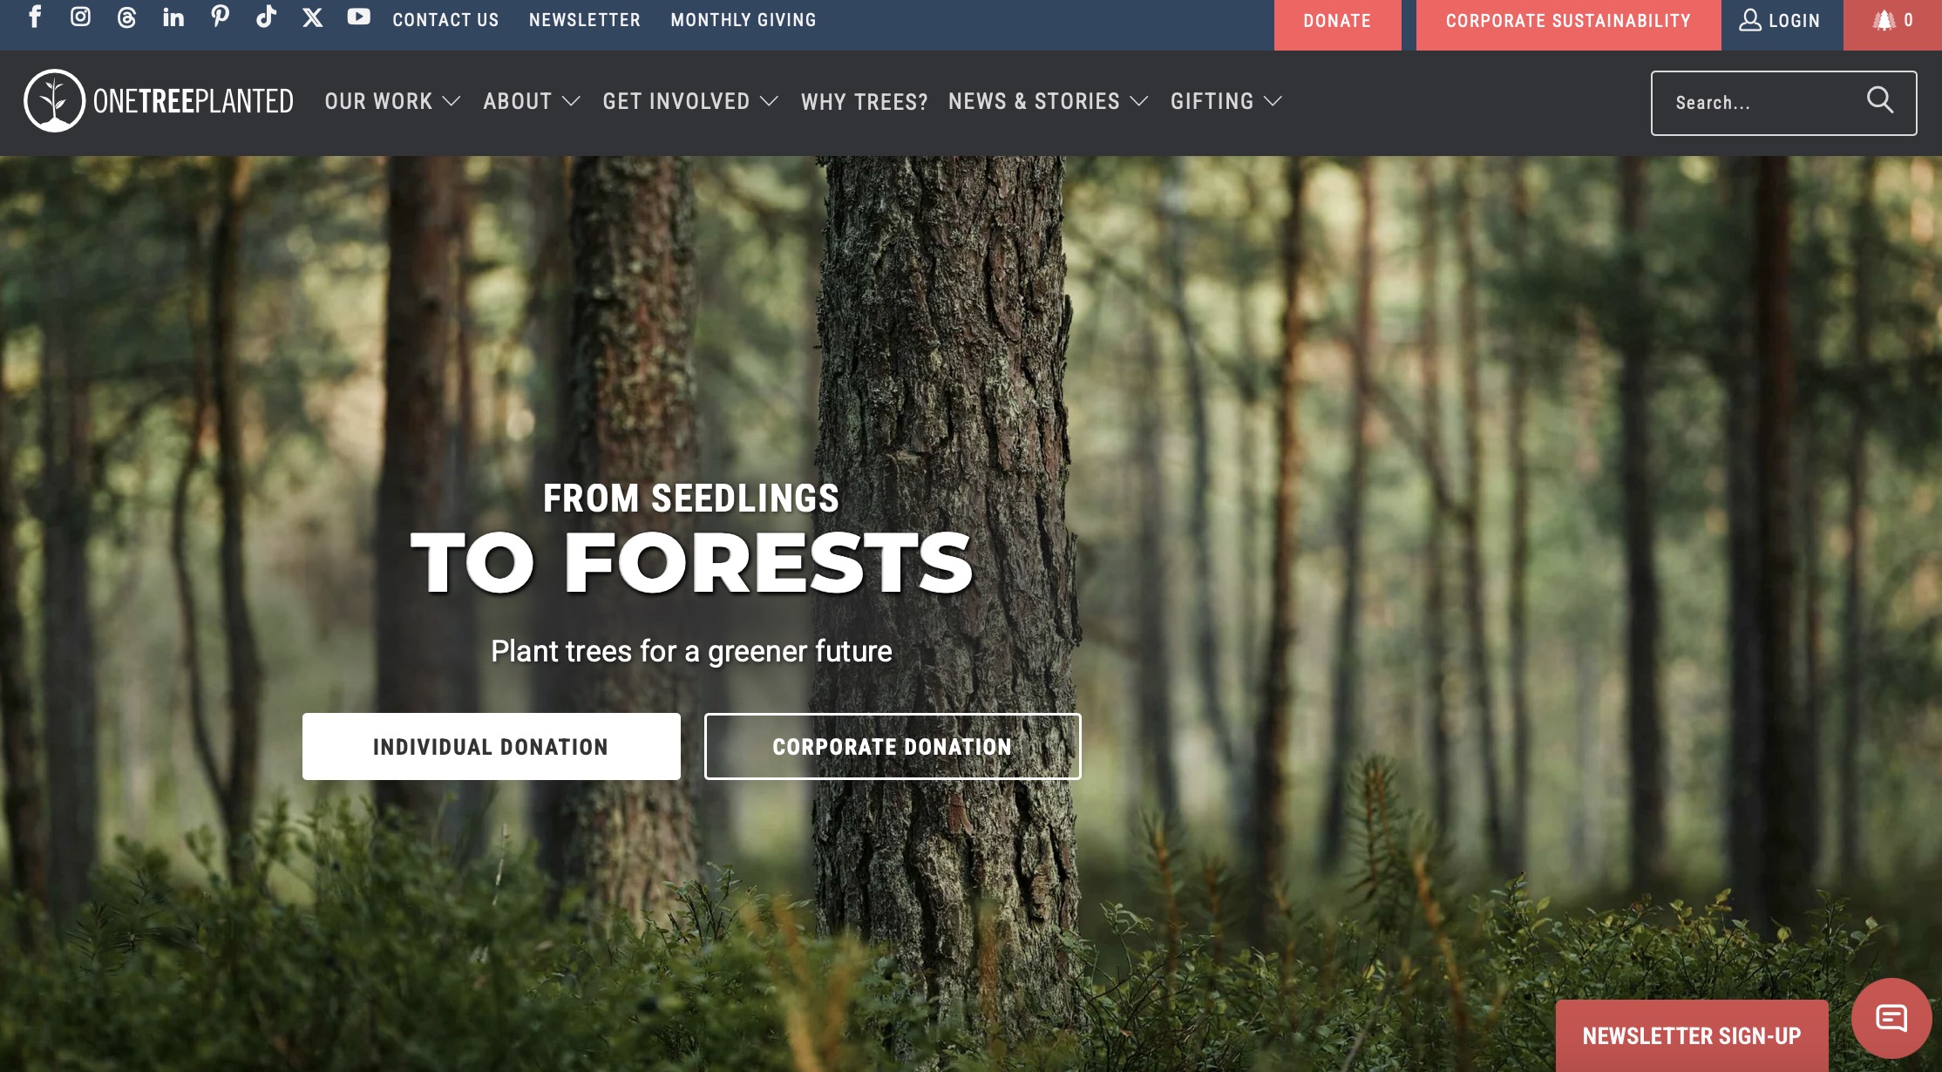Open the Facebook social icon
This screenshot has height=1072, width=1942.
click(x=35, y=17)
